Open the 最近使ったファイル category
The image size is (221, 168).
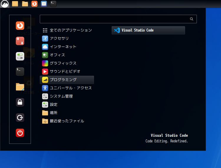click(x=67, y=121)
